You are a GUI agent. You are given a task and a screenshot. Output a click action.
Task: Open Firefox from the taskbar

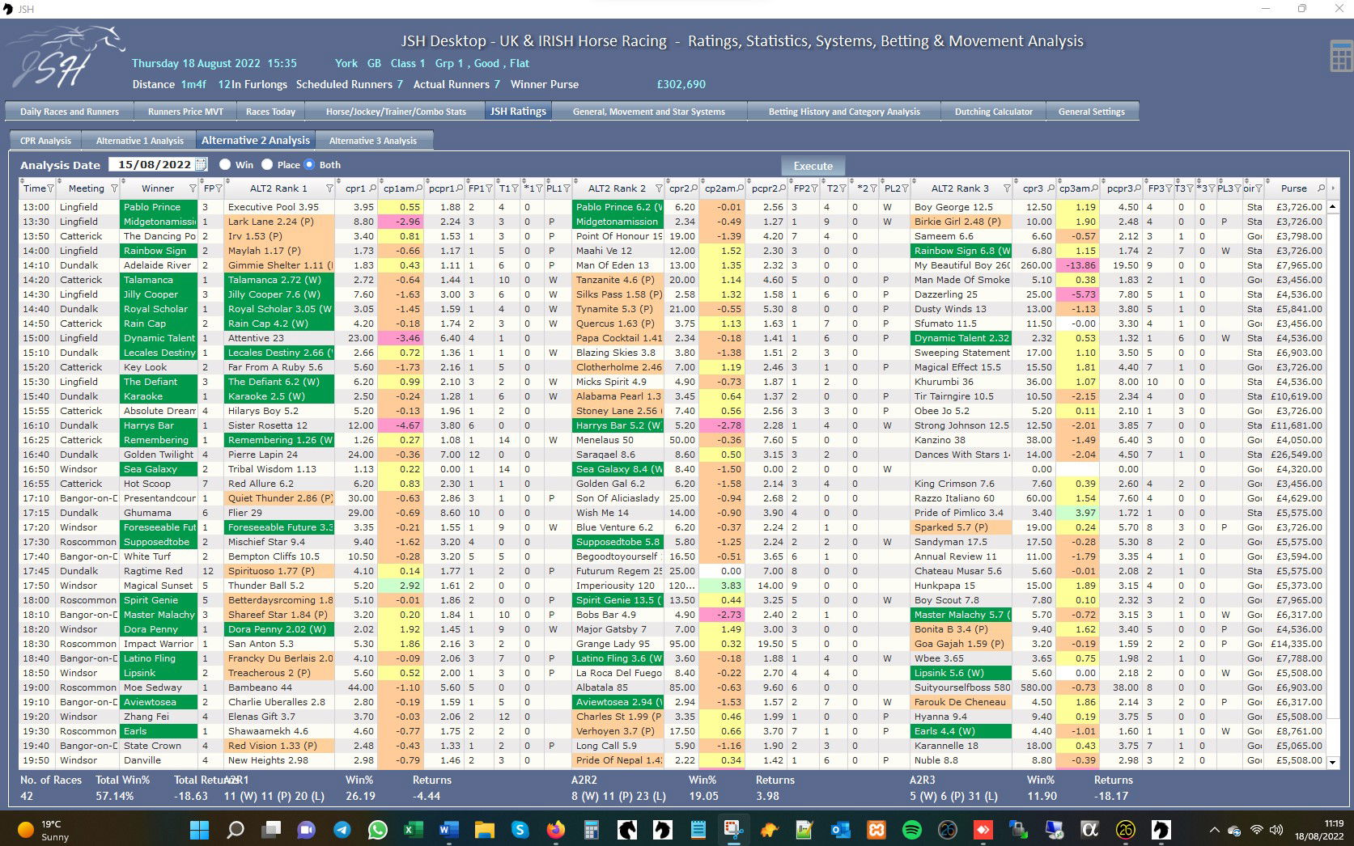(x=556, y=829)
